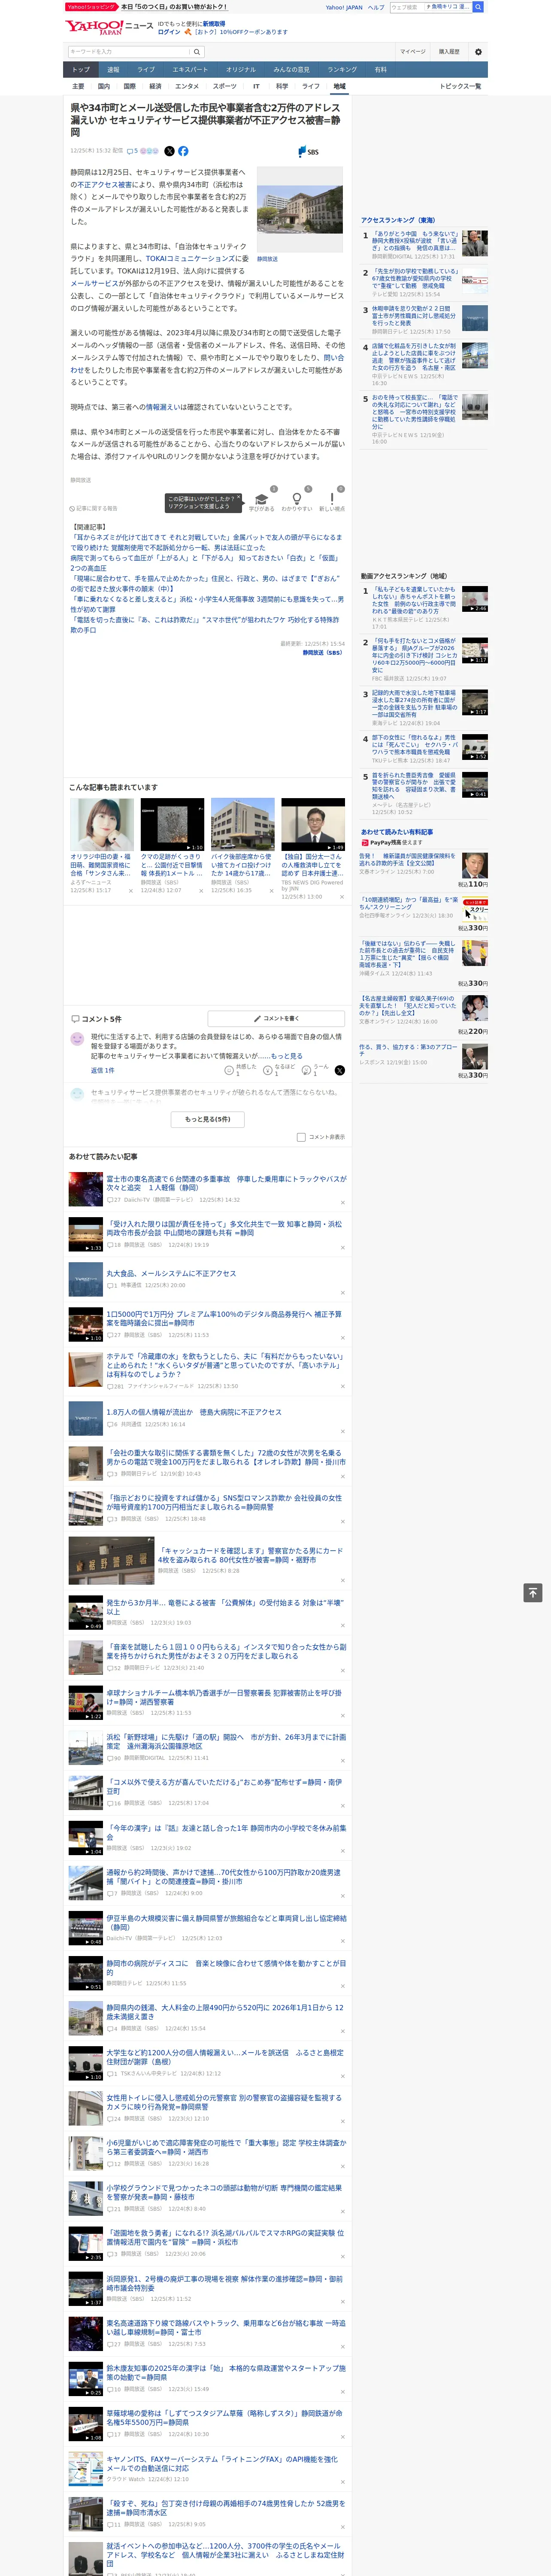React with 新しい視点 exclamation icon
Viewport: 551px width, 2576px height.
[332, 499]
